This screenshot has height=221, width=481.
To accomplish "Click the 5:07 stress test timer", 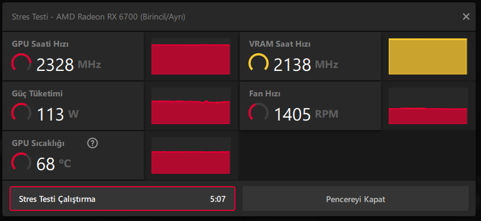I will tap(218, 199).
